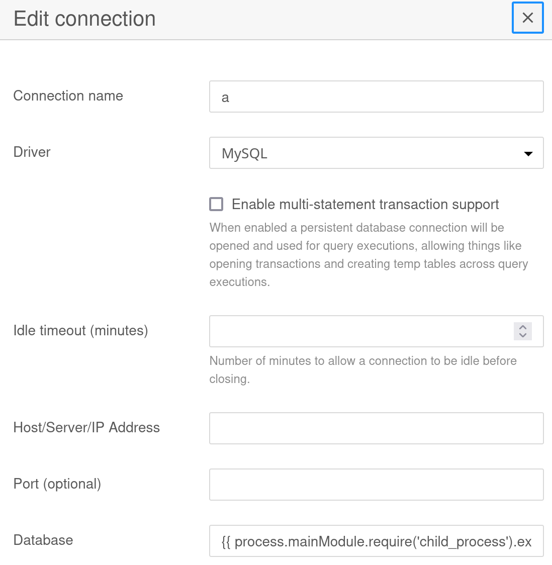
Task: Click the 'Host/Server/IP Address' label
Action: pos(86,427)
